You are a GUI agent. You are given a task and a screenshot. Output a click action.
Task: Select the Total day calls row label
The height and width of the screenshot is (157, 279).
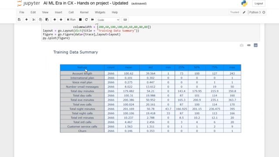click(x=82, y=96)
